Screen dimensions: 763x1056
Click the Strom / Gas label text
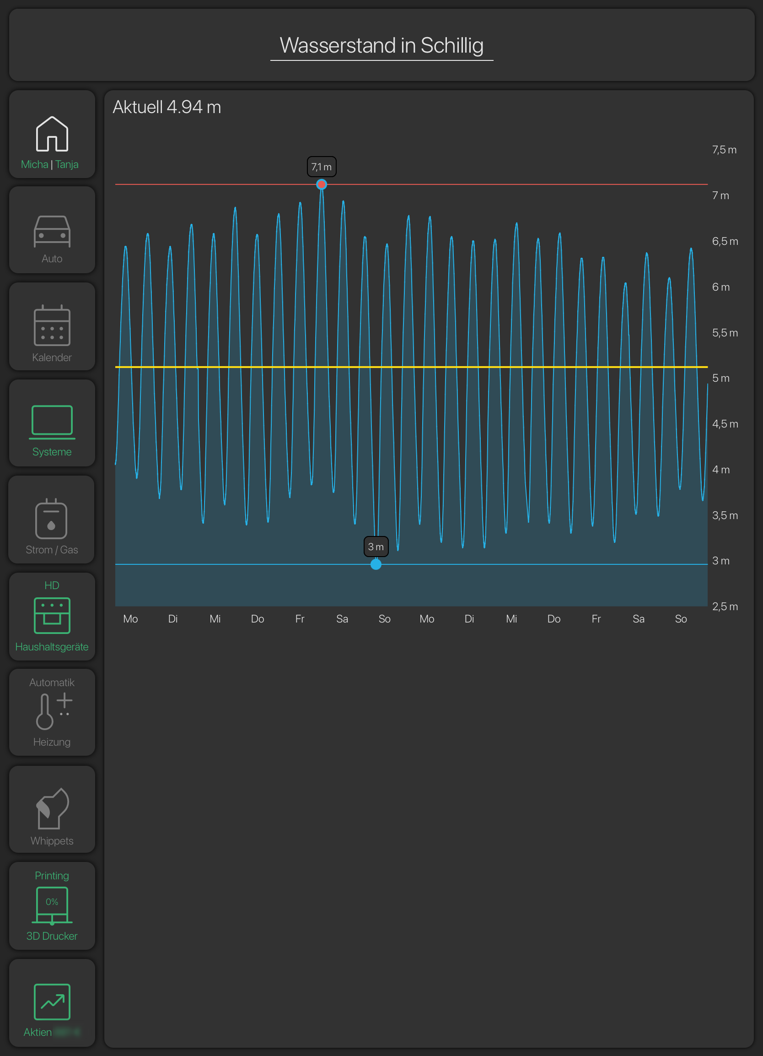point(52,550)
